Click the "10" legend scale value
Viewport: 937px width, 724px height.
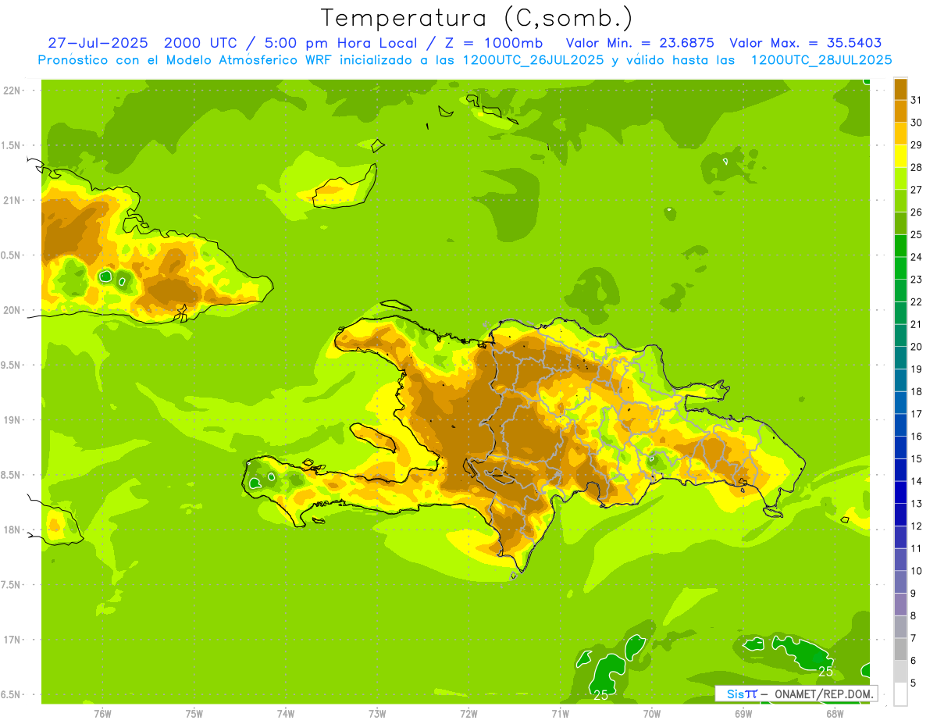(x=917, y=571)
